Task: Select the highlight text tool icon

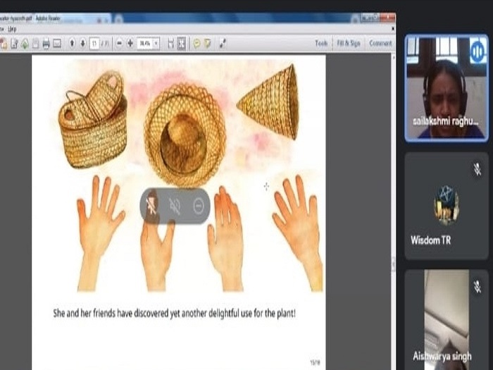Action: (x=208, y=44)
